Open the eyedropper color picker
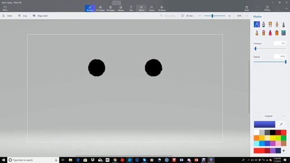The height and width of the screenshot is (163, 290). 281,125
